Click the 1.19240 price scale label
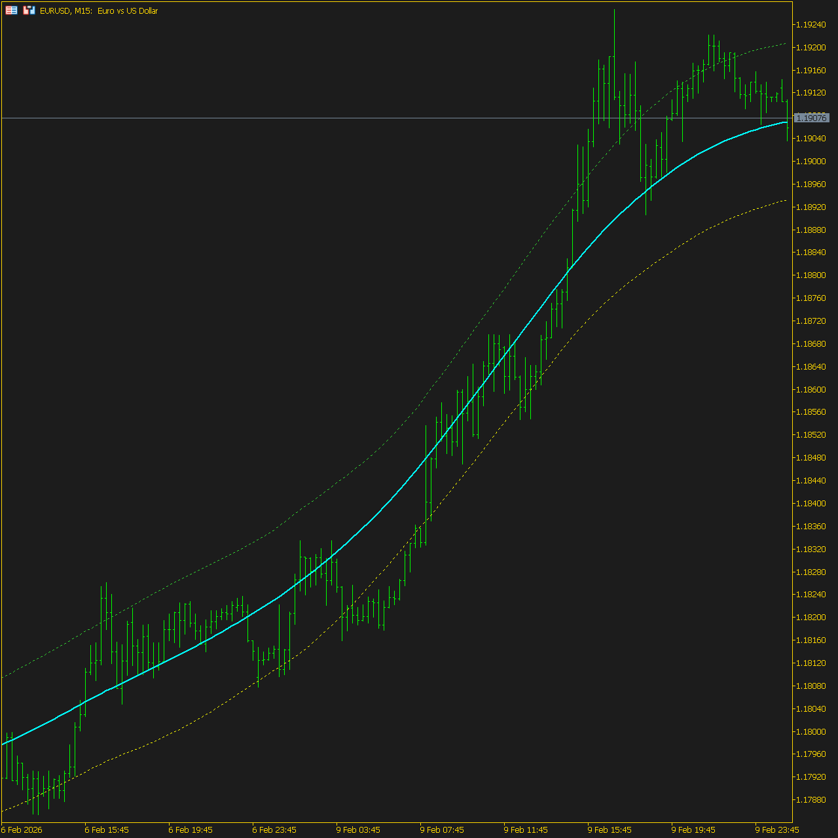This screenshot has height=838, width=838. 810,25
